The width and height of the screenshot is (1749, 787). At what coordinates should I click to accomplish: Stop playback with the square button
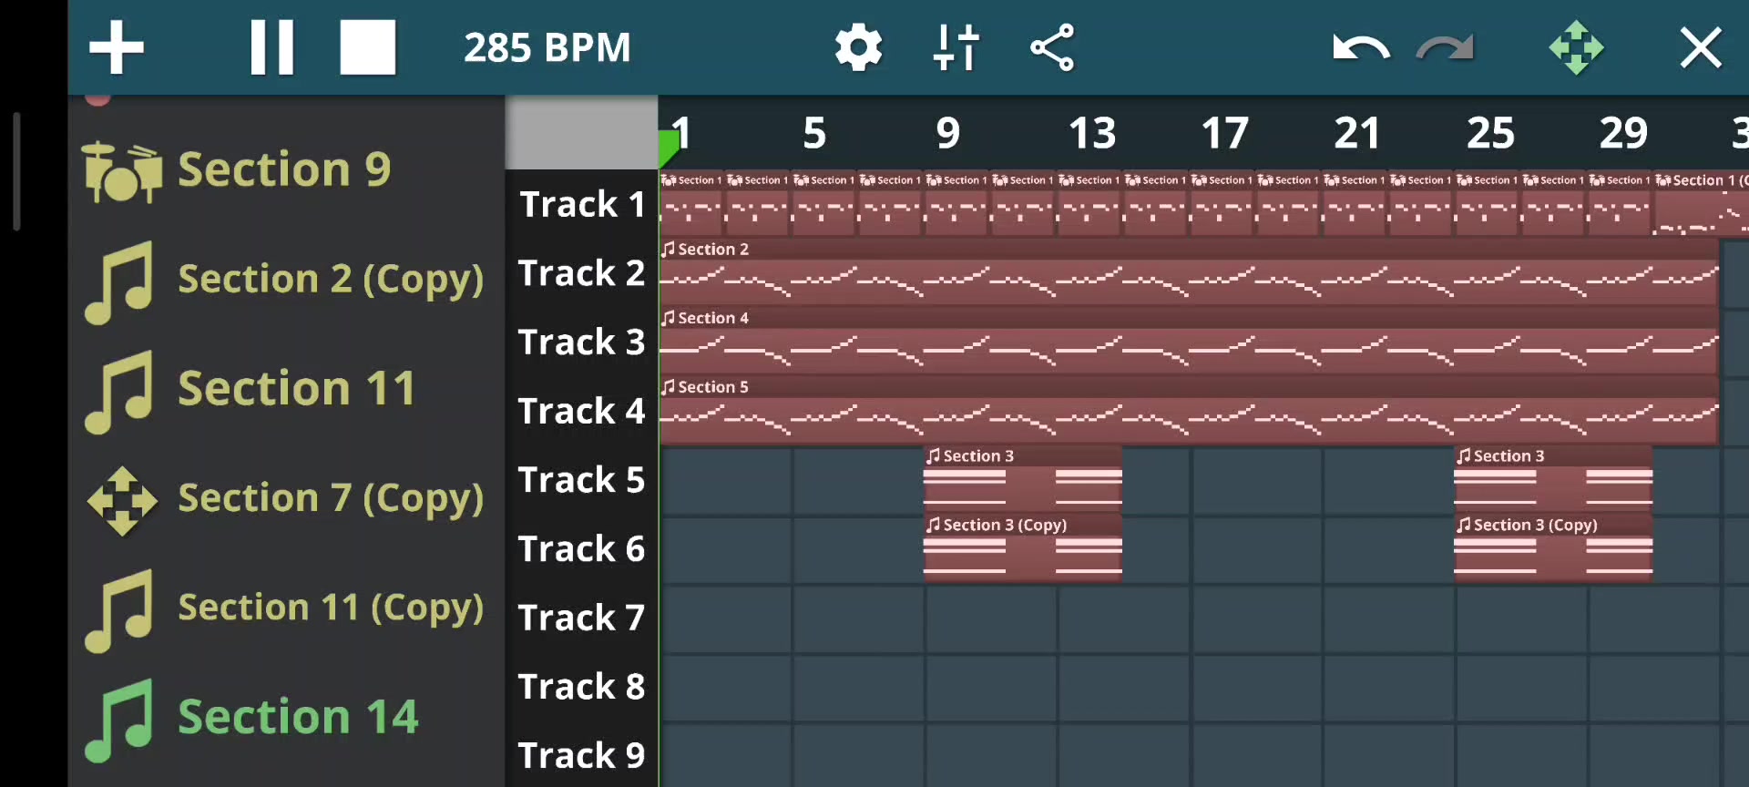click(368, 47)
